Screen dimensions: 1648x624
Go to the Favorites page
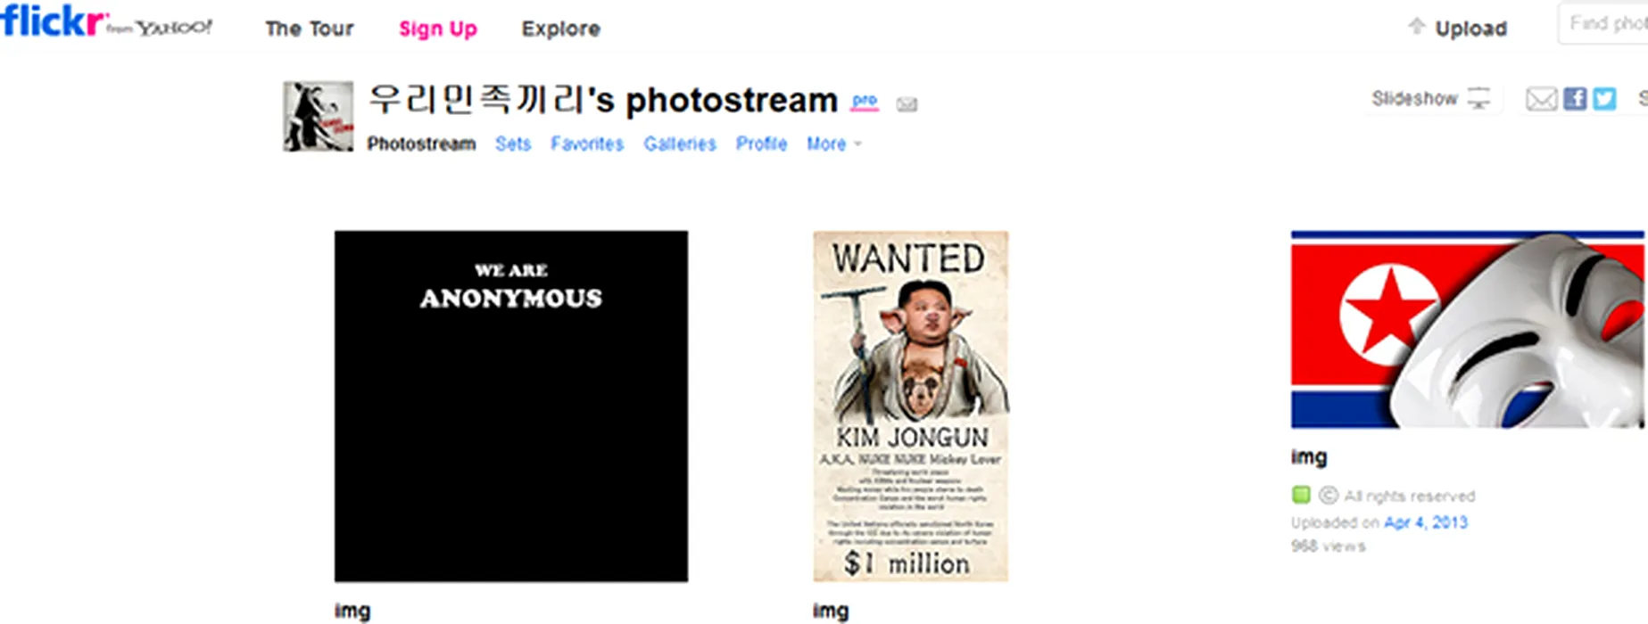(x=587, y=144)
